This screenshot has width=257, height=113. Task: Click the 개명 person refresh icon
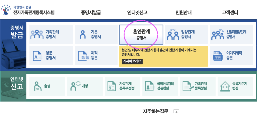point(75,86)
